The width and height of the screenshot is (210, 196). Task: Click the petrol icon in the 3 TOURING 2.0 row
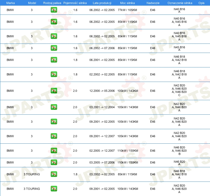(x=54, y=189)
